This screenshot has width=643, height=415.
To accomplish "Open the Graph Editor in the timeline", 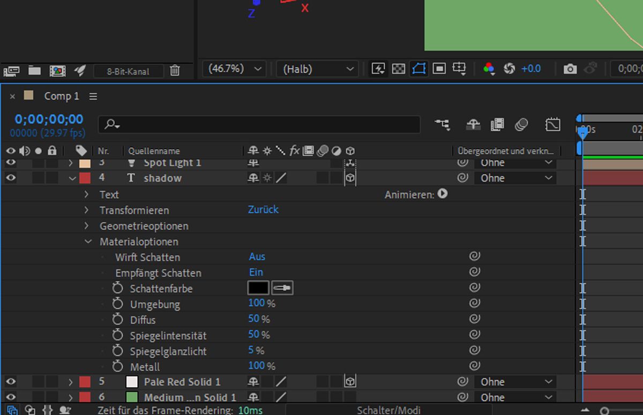I will point(552,124).
